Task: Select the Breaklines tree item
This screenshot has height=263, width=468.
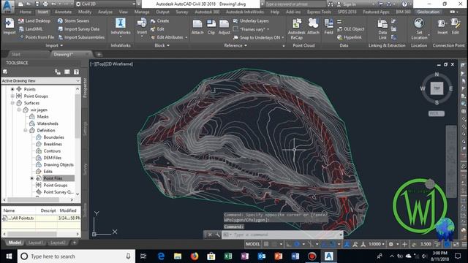Action: (x=53, y=144)
